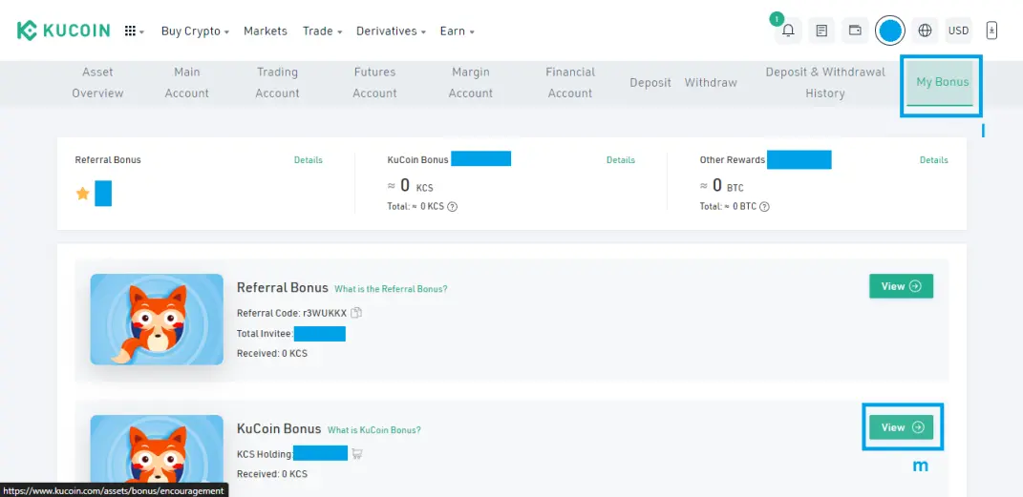Click View button for Referral Bonus
The height and width of the screenshot is (497, 1023).
coord(901,286)
